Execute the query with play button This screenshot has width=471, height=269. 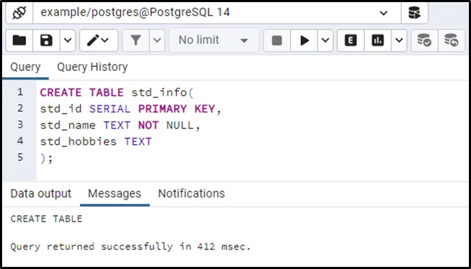click(305, 40)
